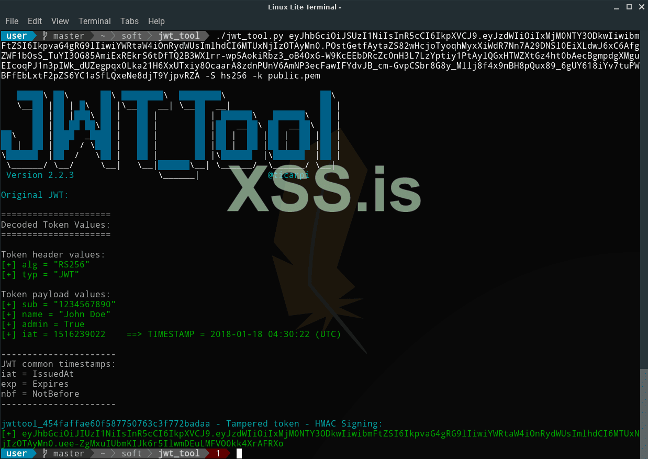Click the 'Original JWT:' heading
This screenshot has height=459, width=648.
[35, 195]
